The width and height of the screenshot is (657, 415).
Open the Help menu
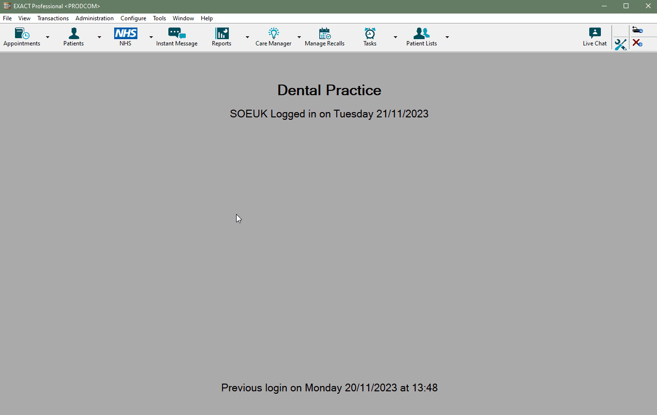(207, 18)
